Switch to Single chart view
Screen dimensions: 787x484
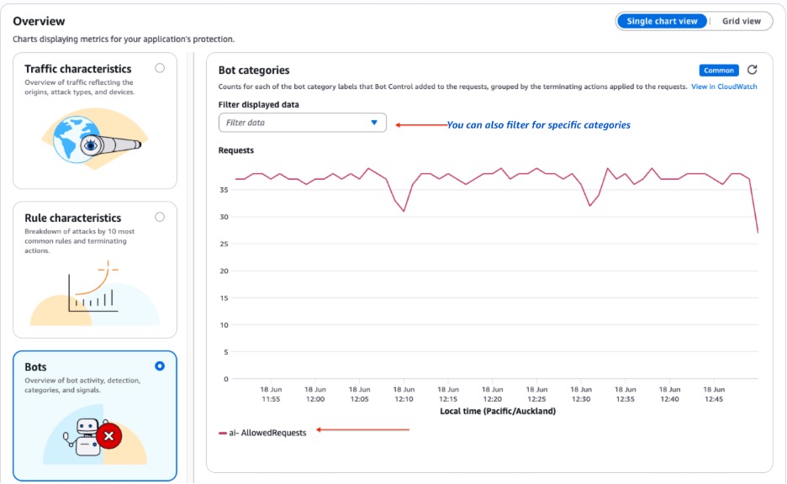tap(662, 21)
